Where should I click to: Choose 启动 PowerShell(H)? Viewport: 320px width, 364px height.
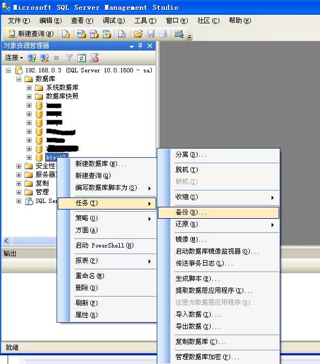point(107,246)
